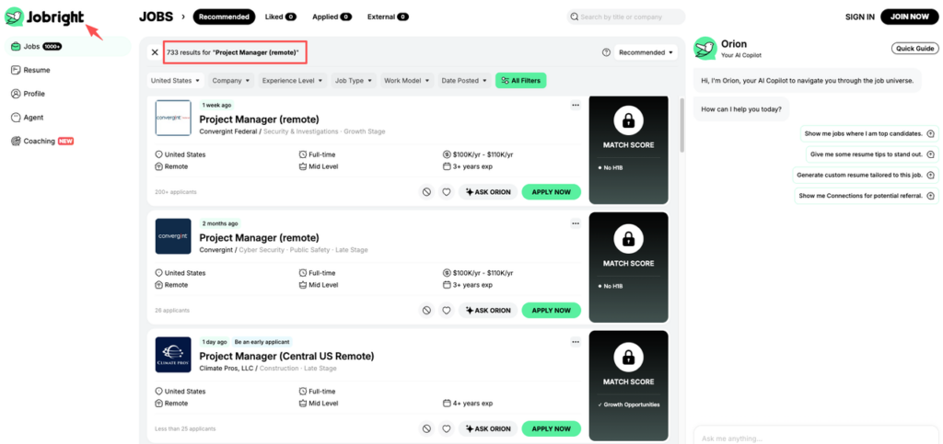This screenshot has height=444, width=943.
Task: Click the help question mark icon
Action: 606,52
